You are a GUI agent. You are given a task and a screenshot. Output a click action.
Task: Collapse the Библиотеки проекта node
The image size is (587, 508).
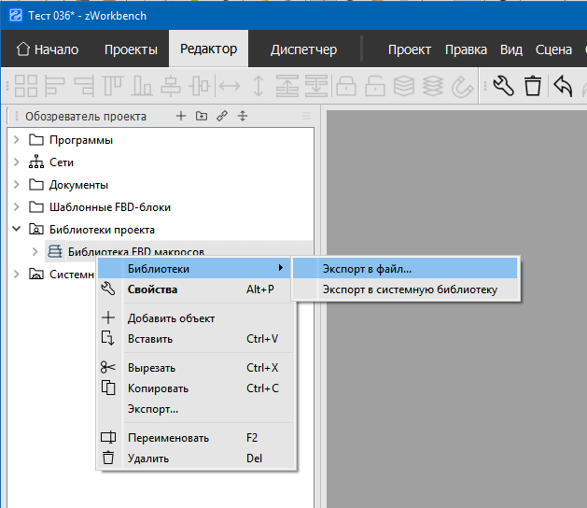pyautogui.click(x=17, y=229)
